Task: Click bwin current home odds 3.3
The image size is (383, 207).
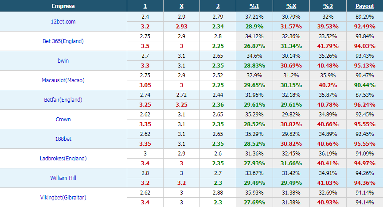Action: click(145, 66)
